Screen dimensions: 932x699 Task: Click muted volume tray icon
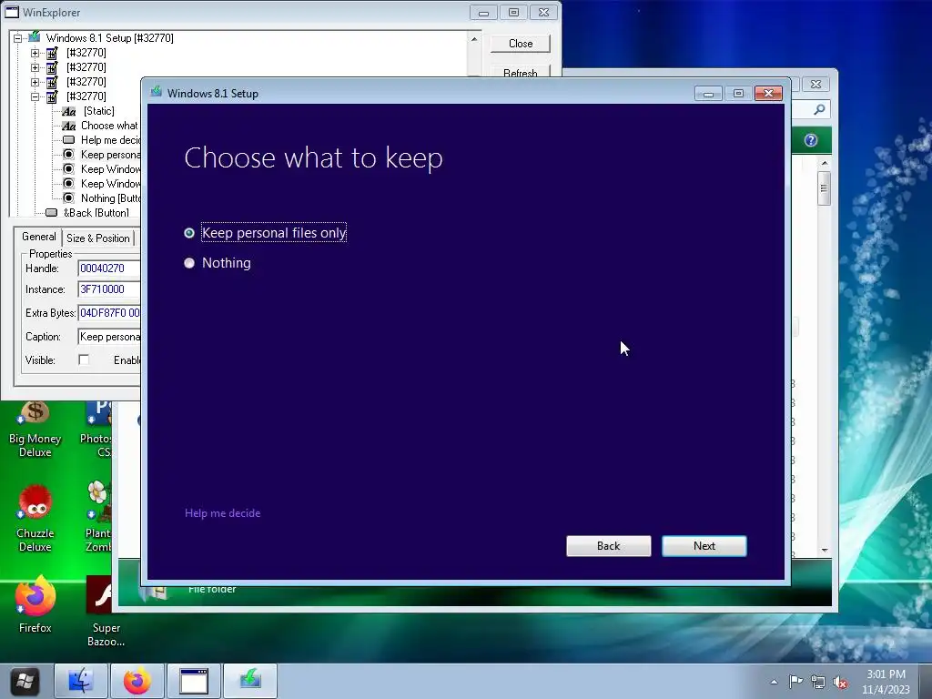tap(840, 682)
